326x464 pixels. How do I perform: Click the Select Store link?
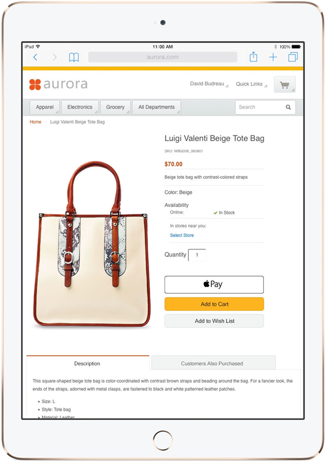coord(182,235)
